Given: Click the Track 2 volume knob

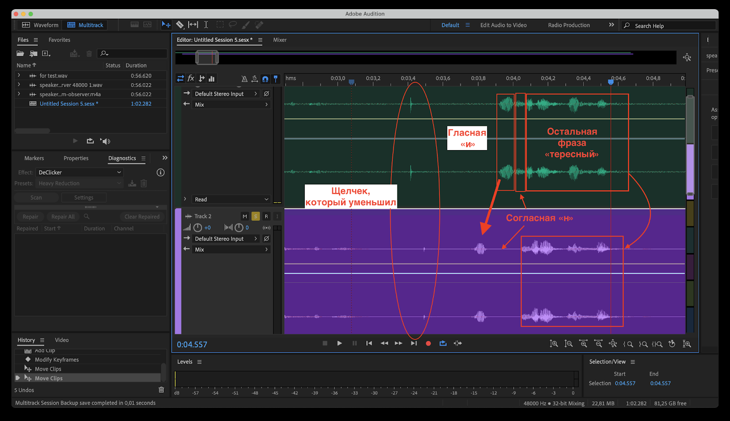Looking at the screenshot, I should point(198,228).
